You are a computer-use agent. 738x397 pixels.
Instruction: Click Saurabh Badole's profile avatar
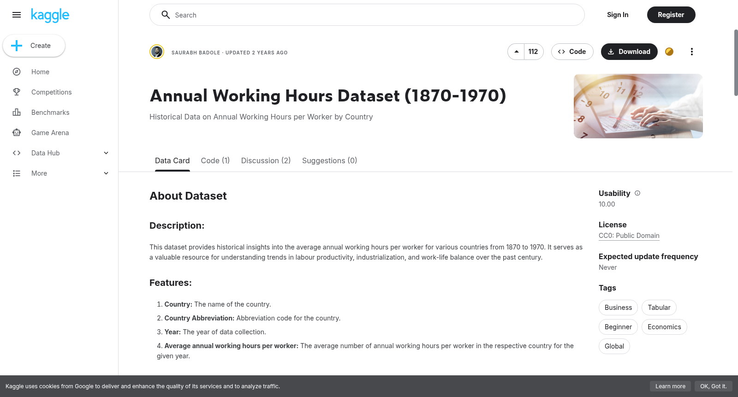point(157,52)
